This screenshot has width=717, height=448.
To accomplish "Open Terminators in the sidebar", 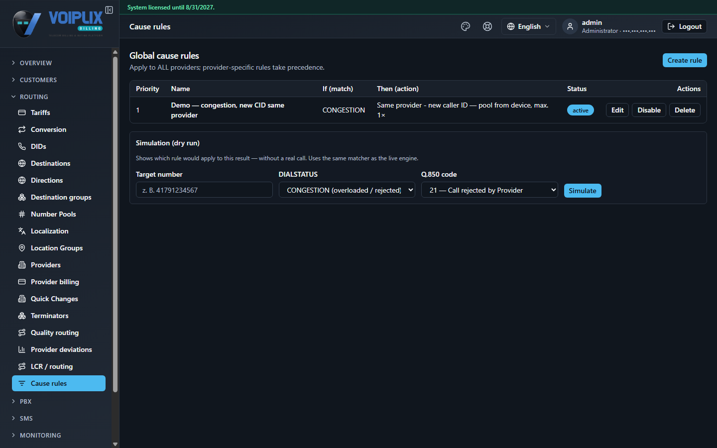I will point(59,316).
